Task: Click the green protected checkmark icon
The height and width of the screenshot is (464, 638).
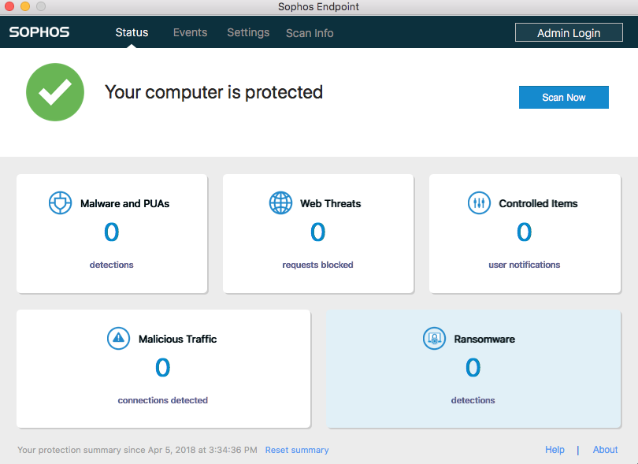Action: coord(55,93)
